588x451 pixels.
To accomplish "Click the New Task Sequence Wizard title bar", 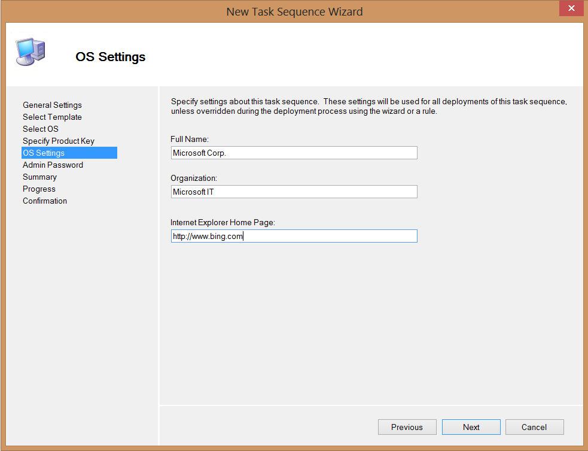I will [x=294, y=11].
